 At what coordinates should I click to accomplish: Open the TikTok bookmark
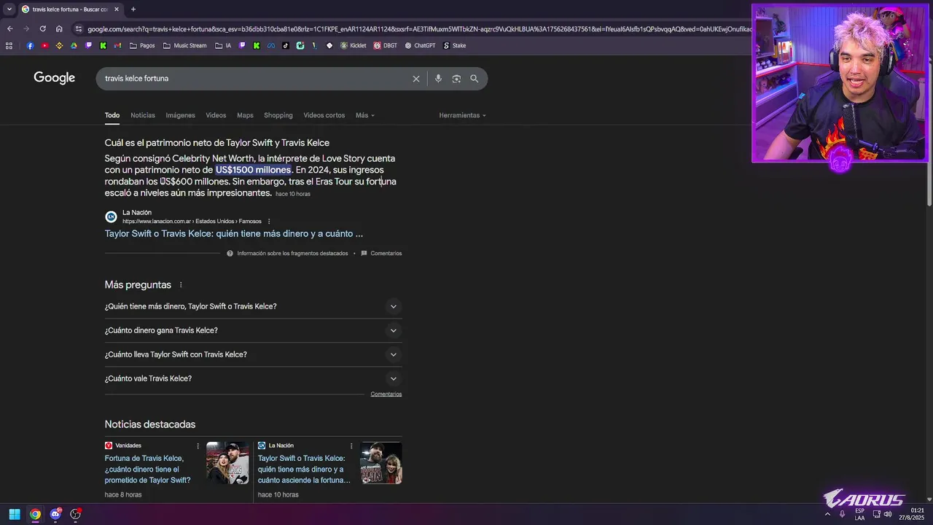point(285,45)
